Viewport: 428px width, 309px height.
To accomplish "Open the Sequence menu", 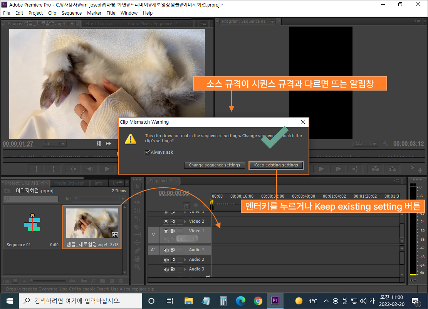I will click(72, 13).
